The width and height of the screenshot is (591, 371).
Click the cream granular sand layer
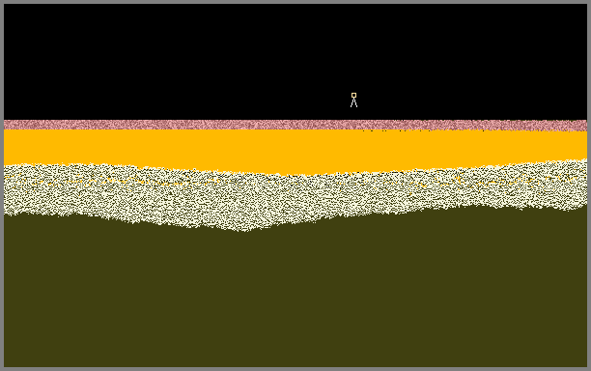[x=295, y=196]
